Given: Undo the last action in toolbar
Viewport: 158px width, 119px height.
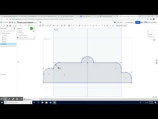Looking at the screenshot, I should pos(1,25).
